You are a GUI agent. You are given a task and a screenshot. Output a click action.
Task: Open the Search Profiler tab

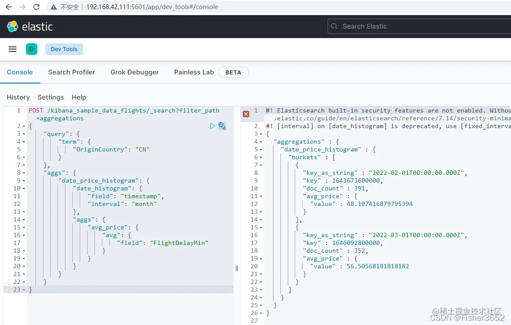pos(72,72)
